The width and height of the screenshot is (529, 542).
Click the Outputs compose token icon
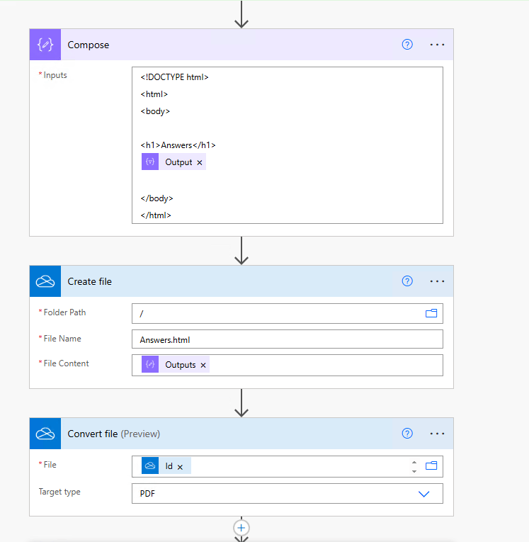coord(150,364)
